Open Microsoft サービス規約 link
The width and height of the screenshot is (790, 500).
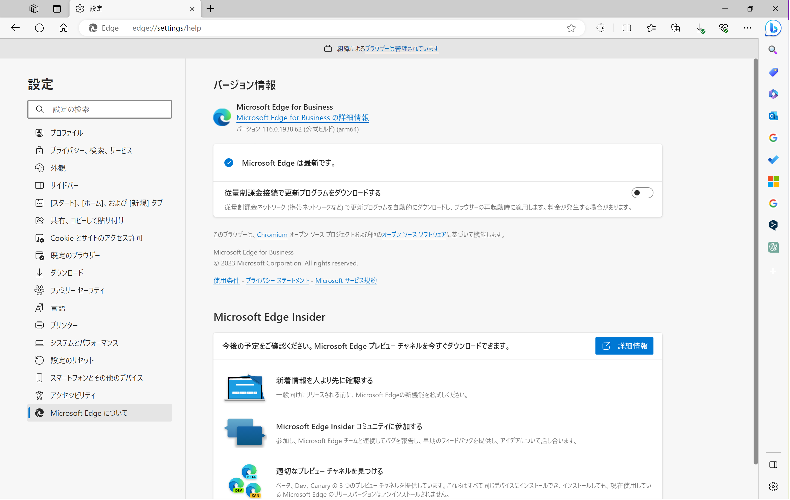pyautogui.click(x=346, y=280)
